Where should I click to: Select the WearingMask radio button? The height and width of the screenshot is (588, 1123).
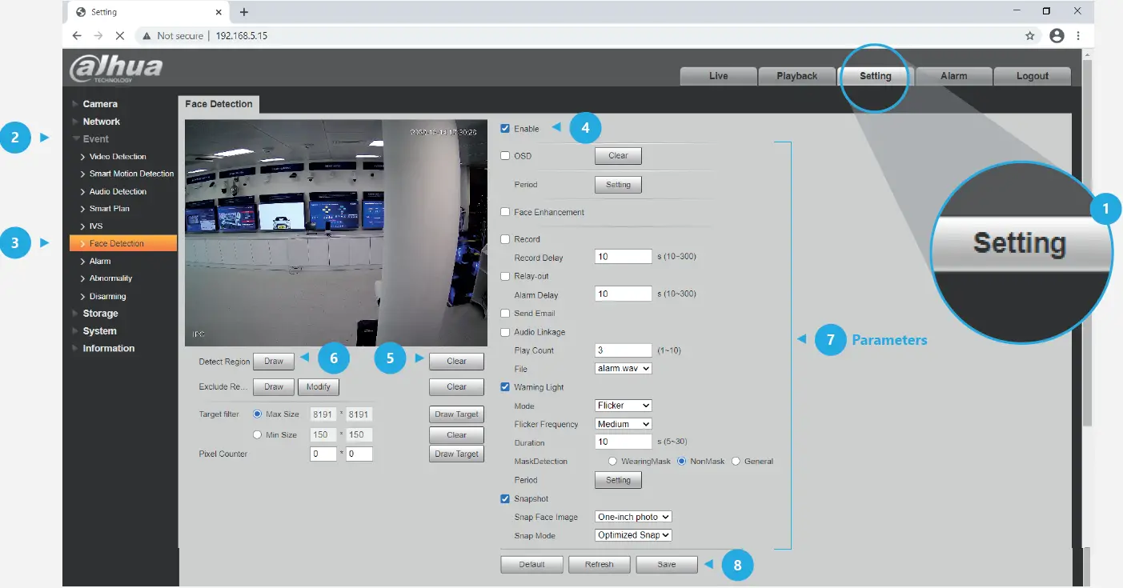tap(613, 462)
